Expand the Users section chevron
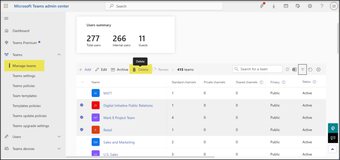The image size is (340, 160). tap(59, 137)
